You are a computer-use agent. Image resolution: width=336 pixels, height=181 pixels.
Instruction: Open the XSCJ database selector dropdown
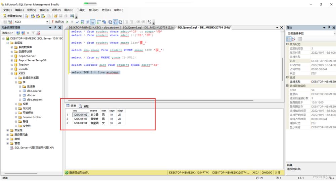click(x=47, y=22)
